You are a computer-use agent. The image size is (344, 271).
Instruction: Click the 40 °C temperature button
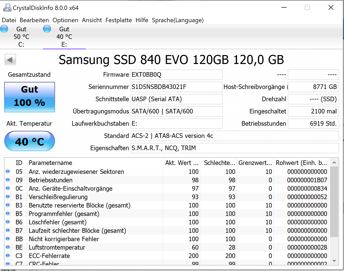point(30,141)
